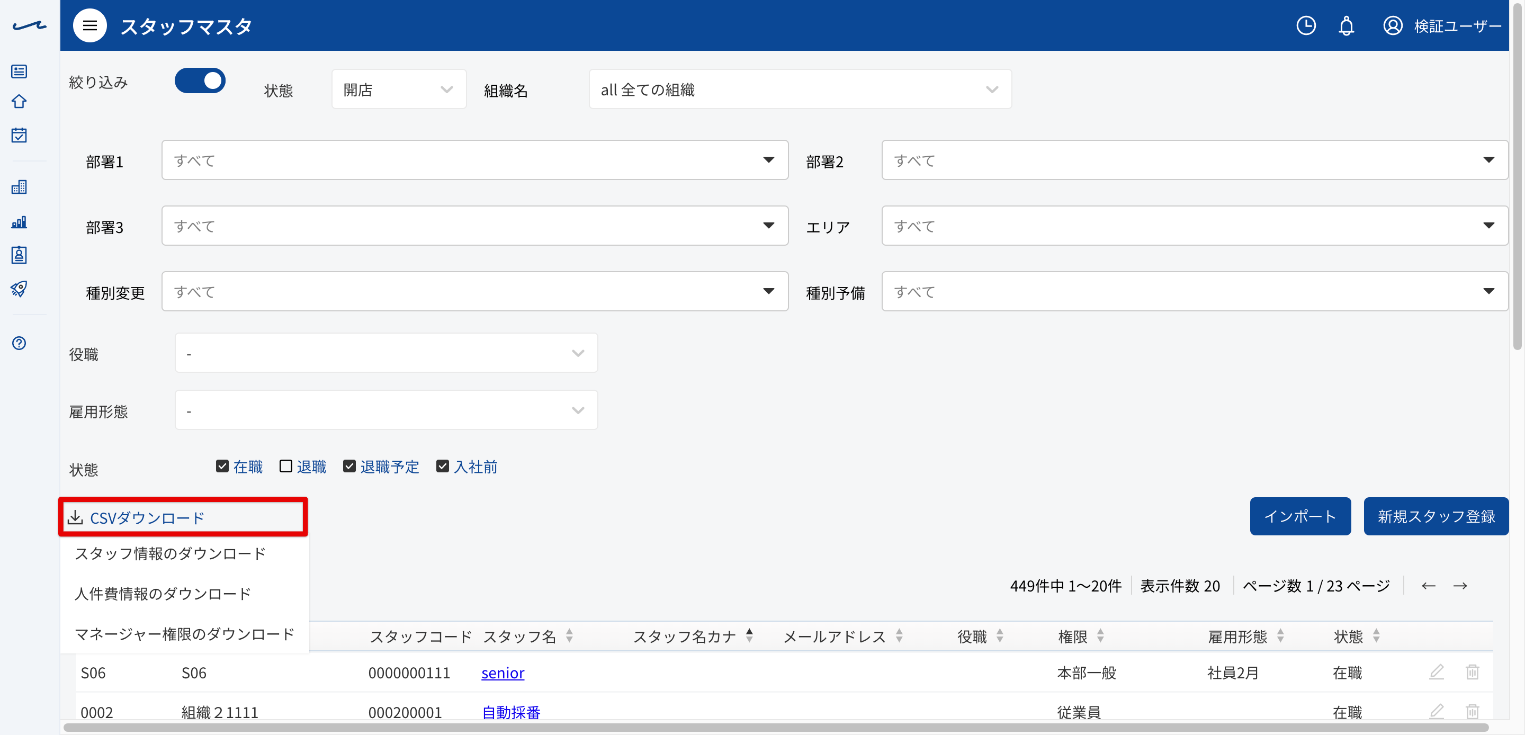
Task: Open the help question mark icon
Action: [19, 343]
